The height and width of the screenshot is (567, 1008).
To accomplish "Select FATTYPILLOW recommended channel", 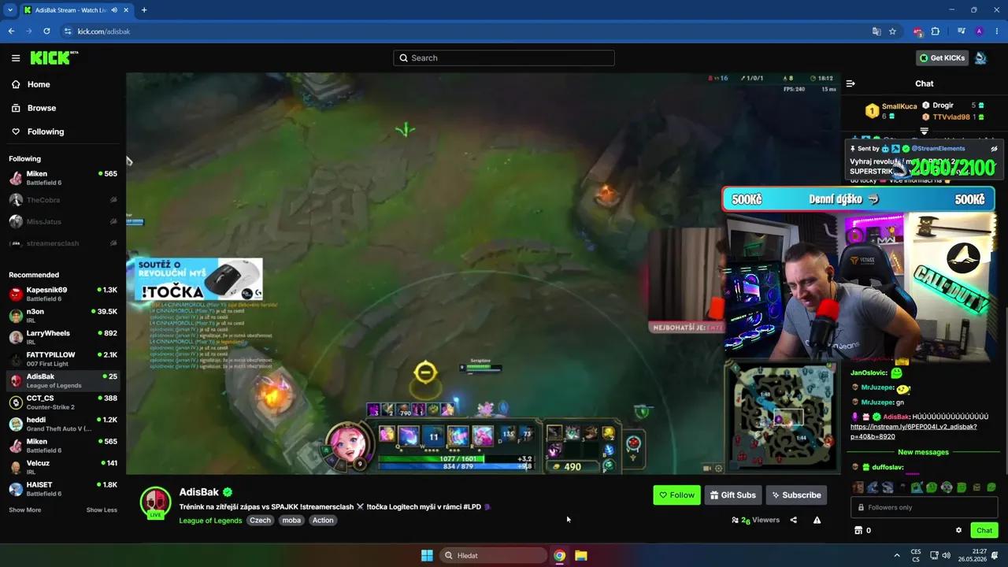I will tap(63, 359).
